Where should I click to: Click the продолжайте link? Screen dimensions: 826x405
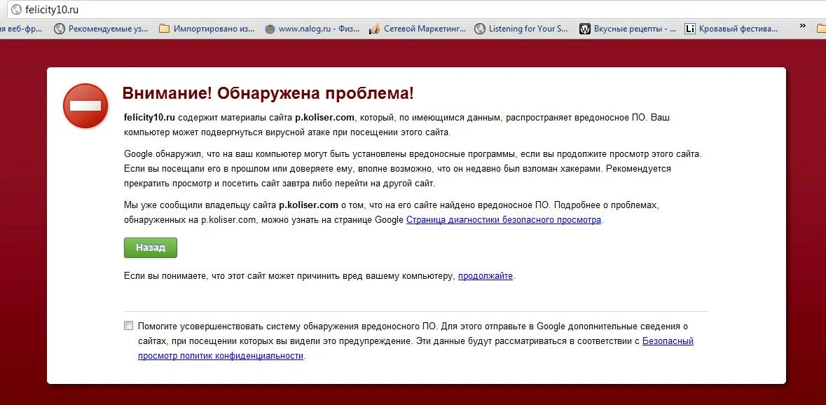pos(486,276)
